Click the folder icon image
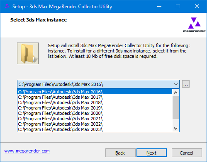207x162 pixels. (28, 53)
